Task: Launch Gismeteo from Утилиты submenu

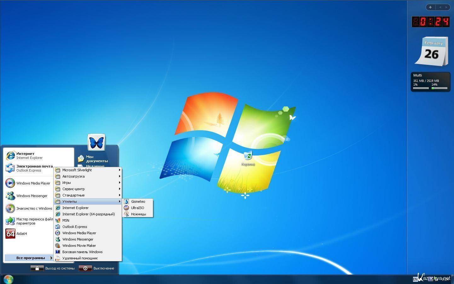Action: tap(138, 202)
